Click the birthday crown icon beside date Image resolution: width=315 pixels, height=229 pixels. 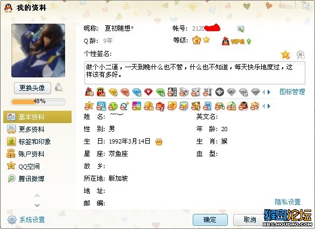[x=159, y=142]
